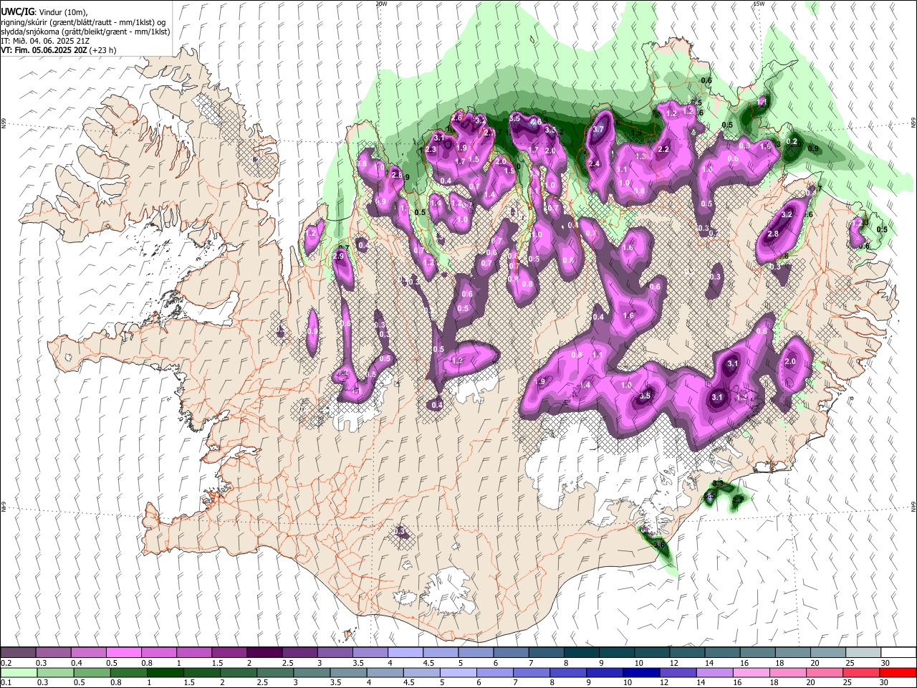Pick the grey-purple 0.2 swatch in upper legend row
917x688 pixels.
19,652
